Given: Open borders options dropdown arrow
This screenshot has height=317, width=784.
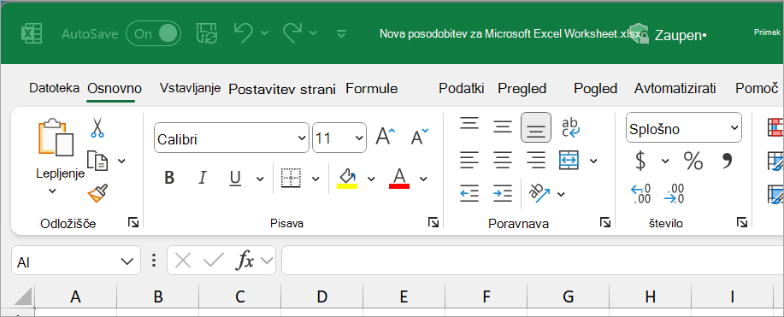Looking at the screenshot, I should pyautogui.click(x=315, y=179).
